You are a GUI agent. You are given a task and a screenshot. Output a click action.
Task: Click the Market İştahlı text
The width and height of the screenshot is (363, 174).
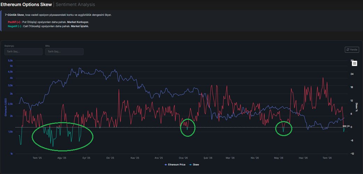click(80, 26)
